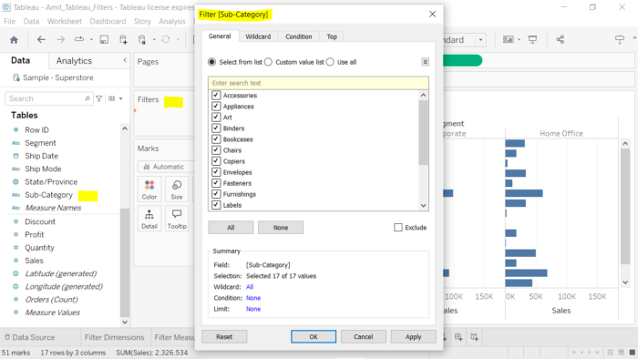Click the Detail marks card icon

point(149,219)
